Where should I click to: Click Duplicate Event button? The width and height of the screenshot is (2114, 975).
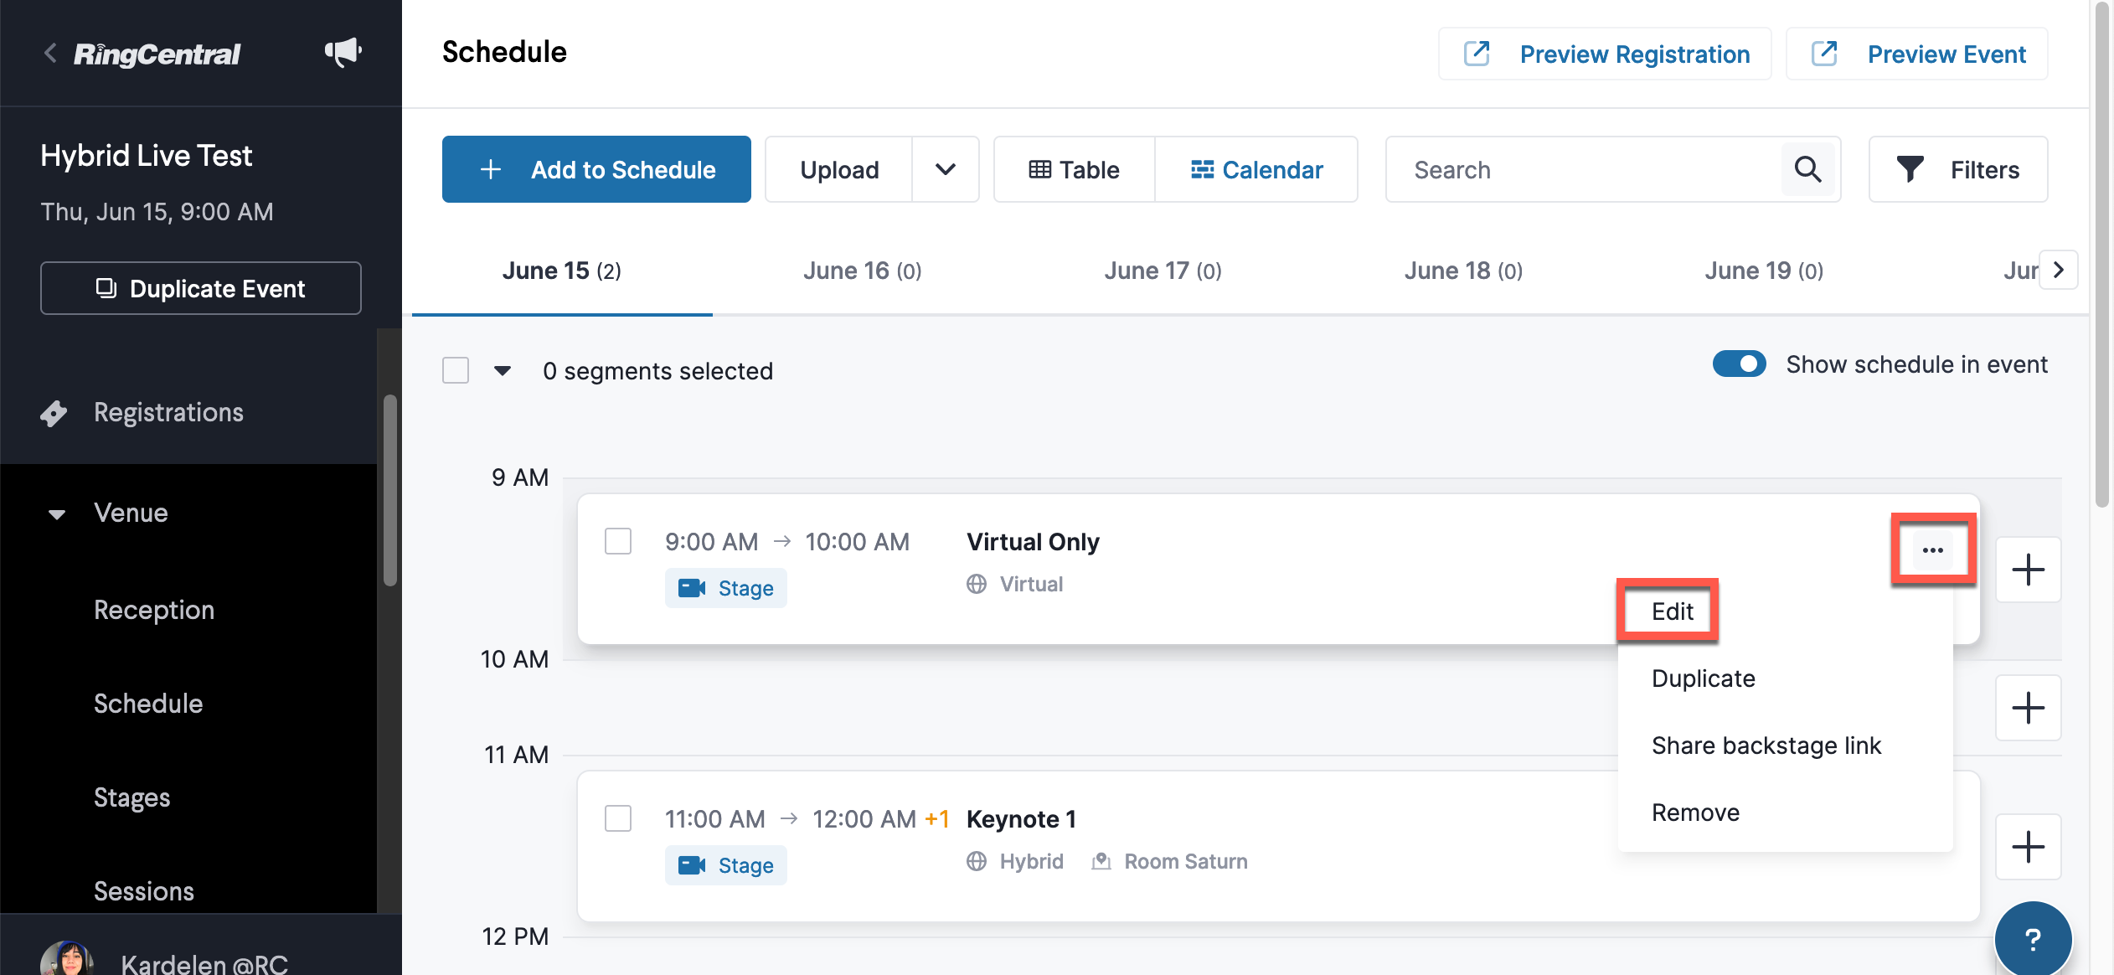click(x=201, y=288)
